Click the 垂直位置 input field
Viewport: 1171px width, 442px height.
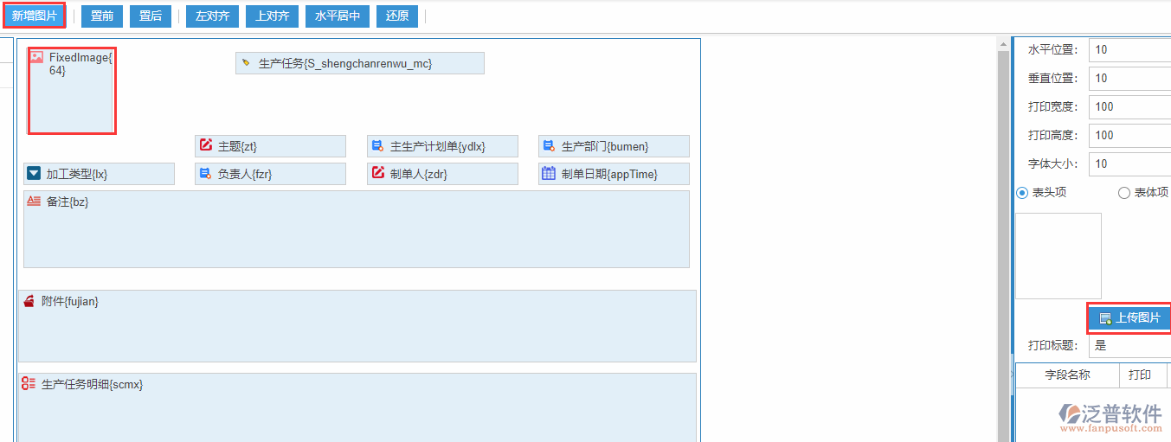[1129, 78]
